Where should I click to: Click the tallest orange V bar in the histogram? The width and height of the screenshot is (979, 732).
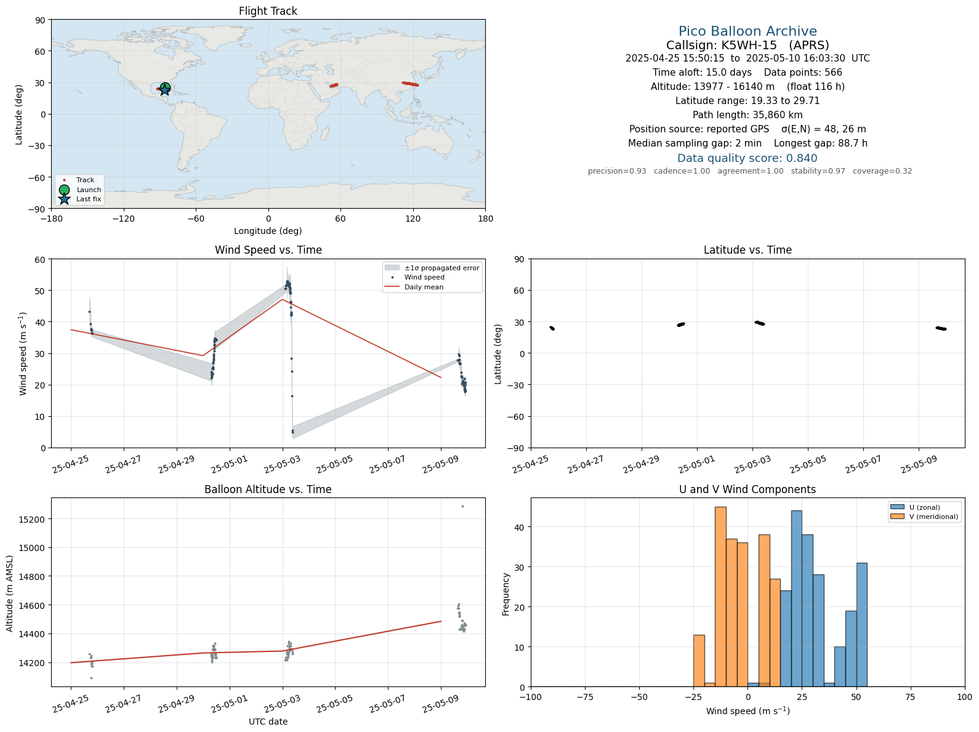coord(720,597)
